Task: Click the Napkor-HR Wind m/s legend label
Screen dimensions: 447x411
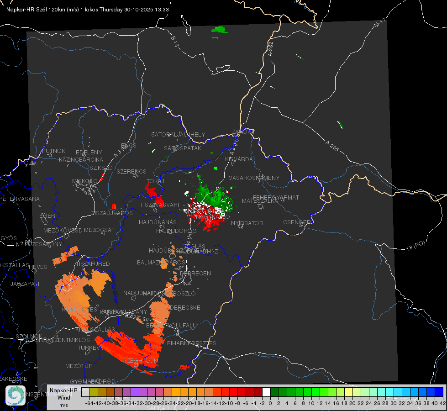Action: pos(63,397)
